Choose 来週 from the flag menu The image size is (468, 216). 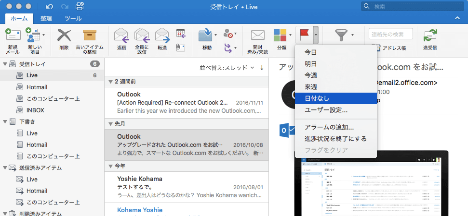coord(336,87)
